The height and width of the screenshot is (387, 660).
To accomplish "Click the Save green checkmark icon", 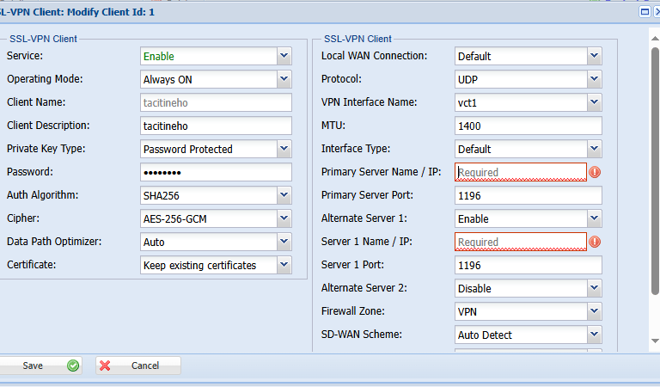I will [73, 365].
